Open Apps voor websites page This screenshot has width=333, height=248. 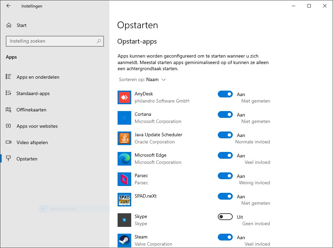pos(37,126)
